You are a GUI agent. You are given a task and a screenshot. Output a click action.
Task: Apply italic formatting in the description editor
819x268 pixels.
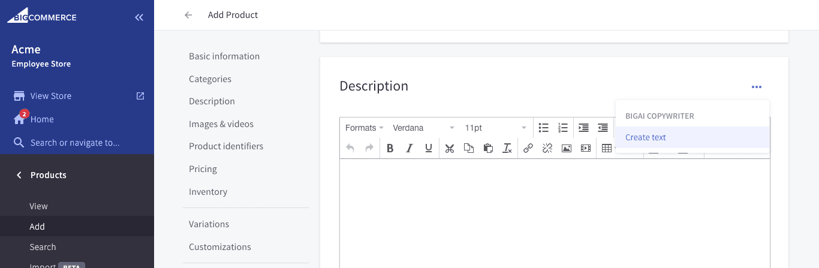pyautogui.click(x=409, y=148)
